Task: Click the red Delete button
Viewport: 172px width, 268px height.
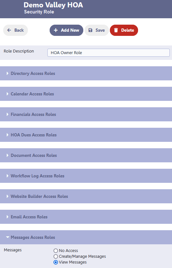Action: pyautogui.click(x=124, y=30)
